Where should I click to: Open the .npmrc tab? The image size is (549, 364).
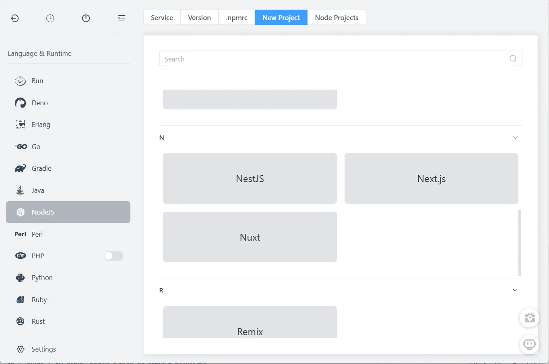click(237, 18)
